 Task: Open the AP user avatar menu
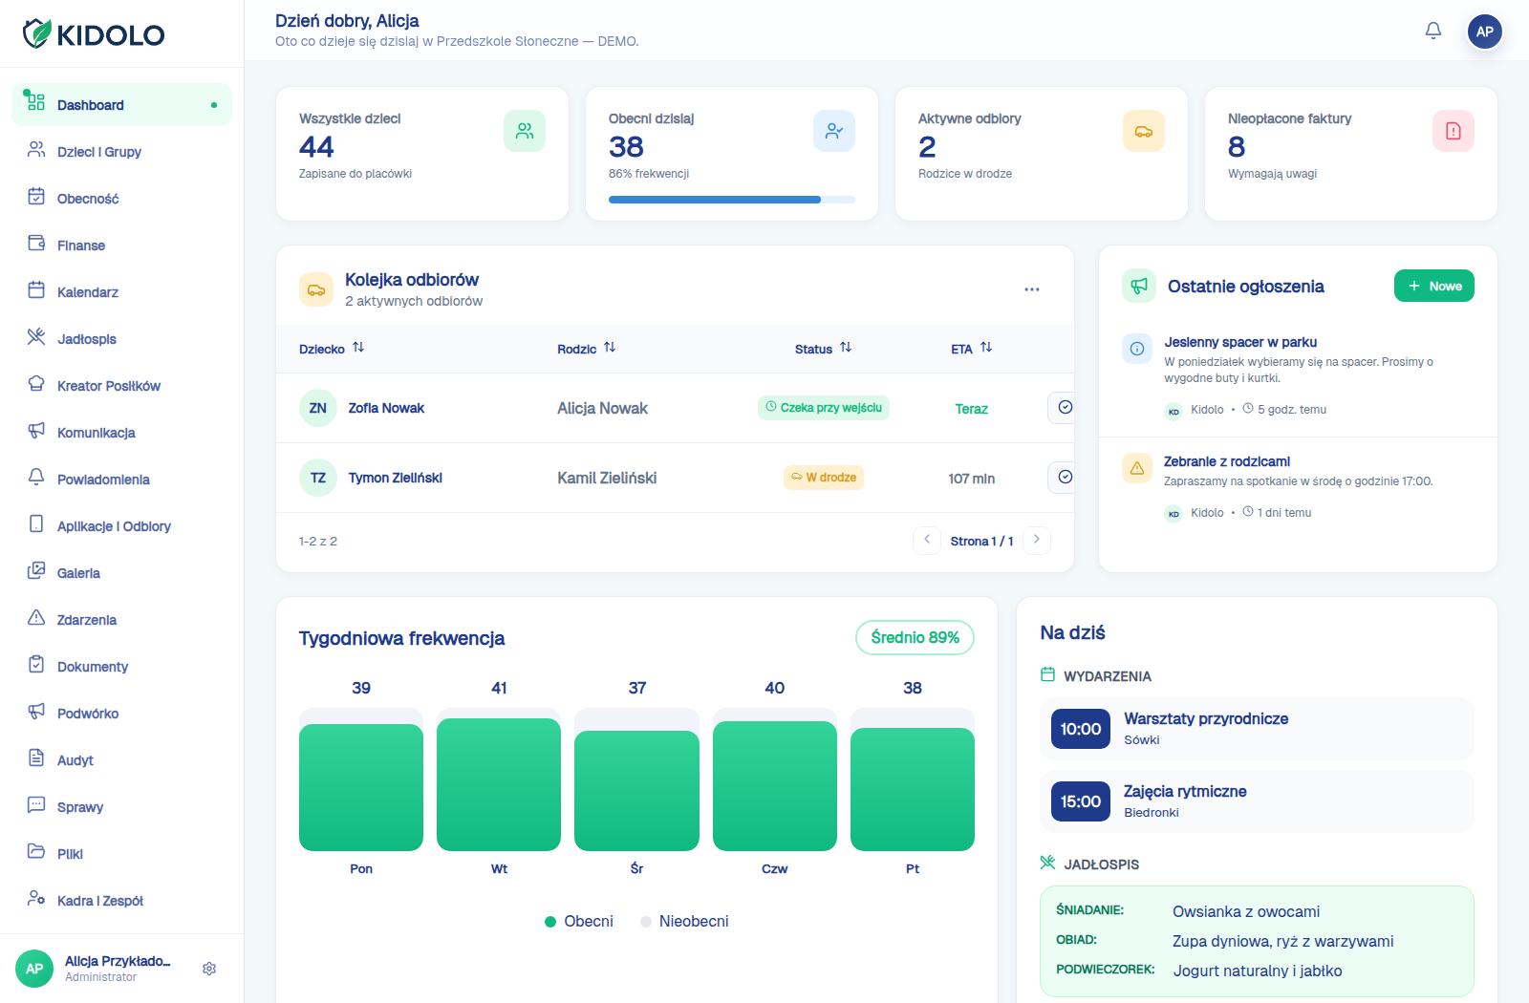[1485, 32]
